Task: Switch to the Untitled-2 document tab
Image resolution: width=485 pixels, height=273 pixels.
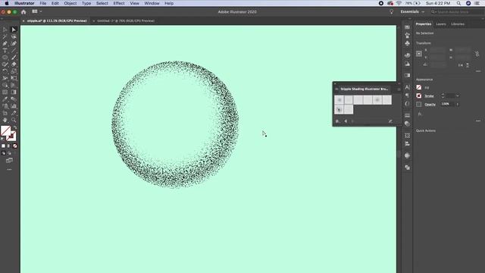Action: pos(126,21)
